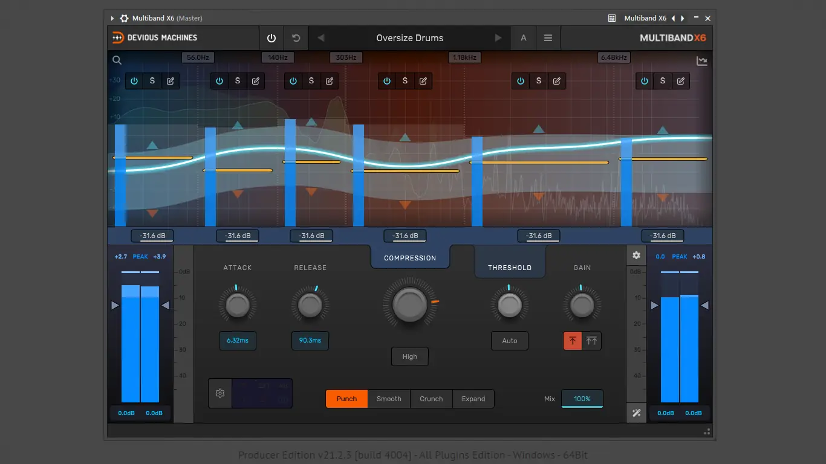Click the magic wand icon near the output meter

click(636, 413)
